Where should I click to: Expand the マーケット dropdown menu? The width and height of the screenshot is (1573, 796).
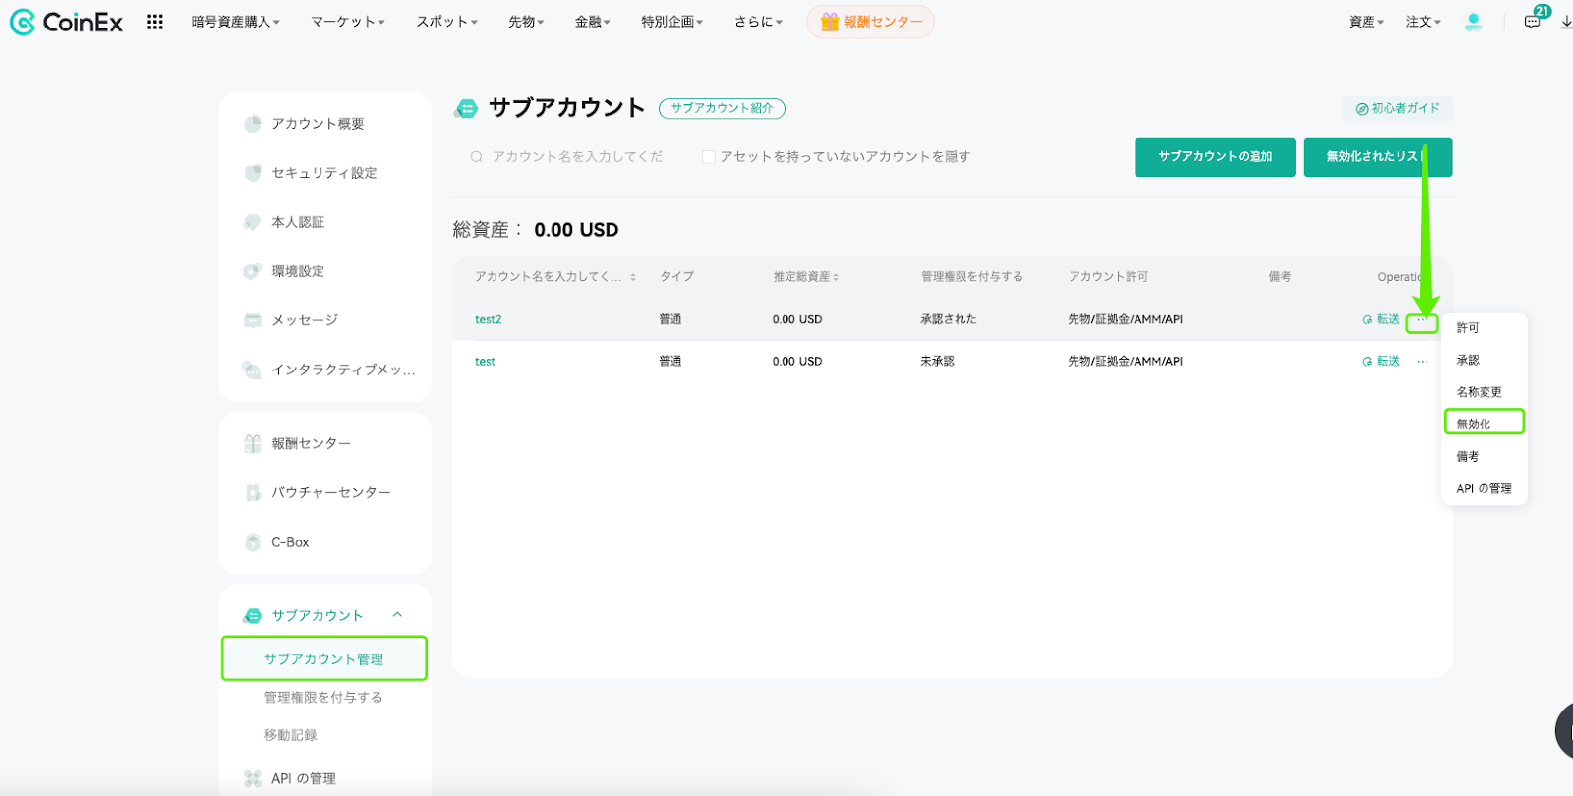(348, 22)
